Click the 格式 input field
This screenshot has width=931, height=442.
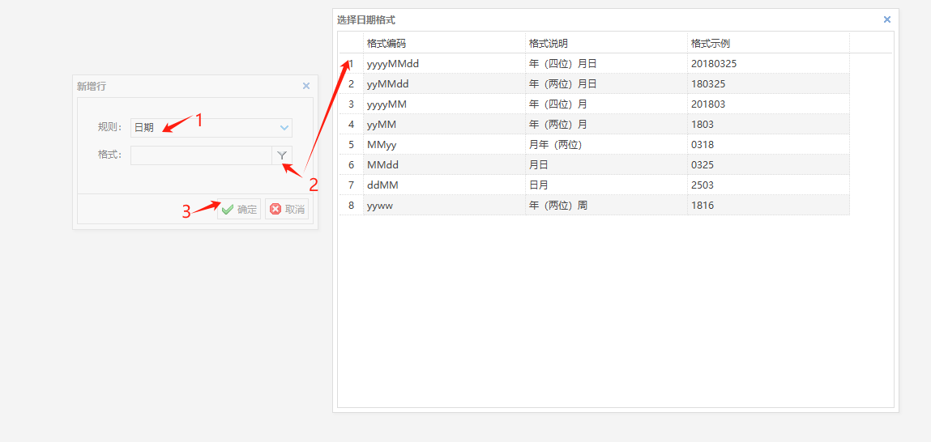pos(200,155)
